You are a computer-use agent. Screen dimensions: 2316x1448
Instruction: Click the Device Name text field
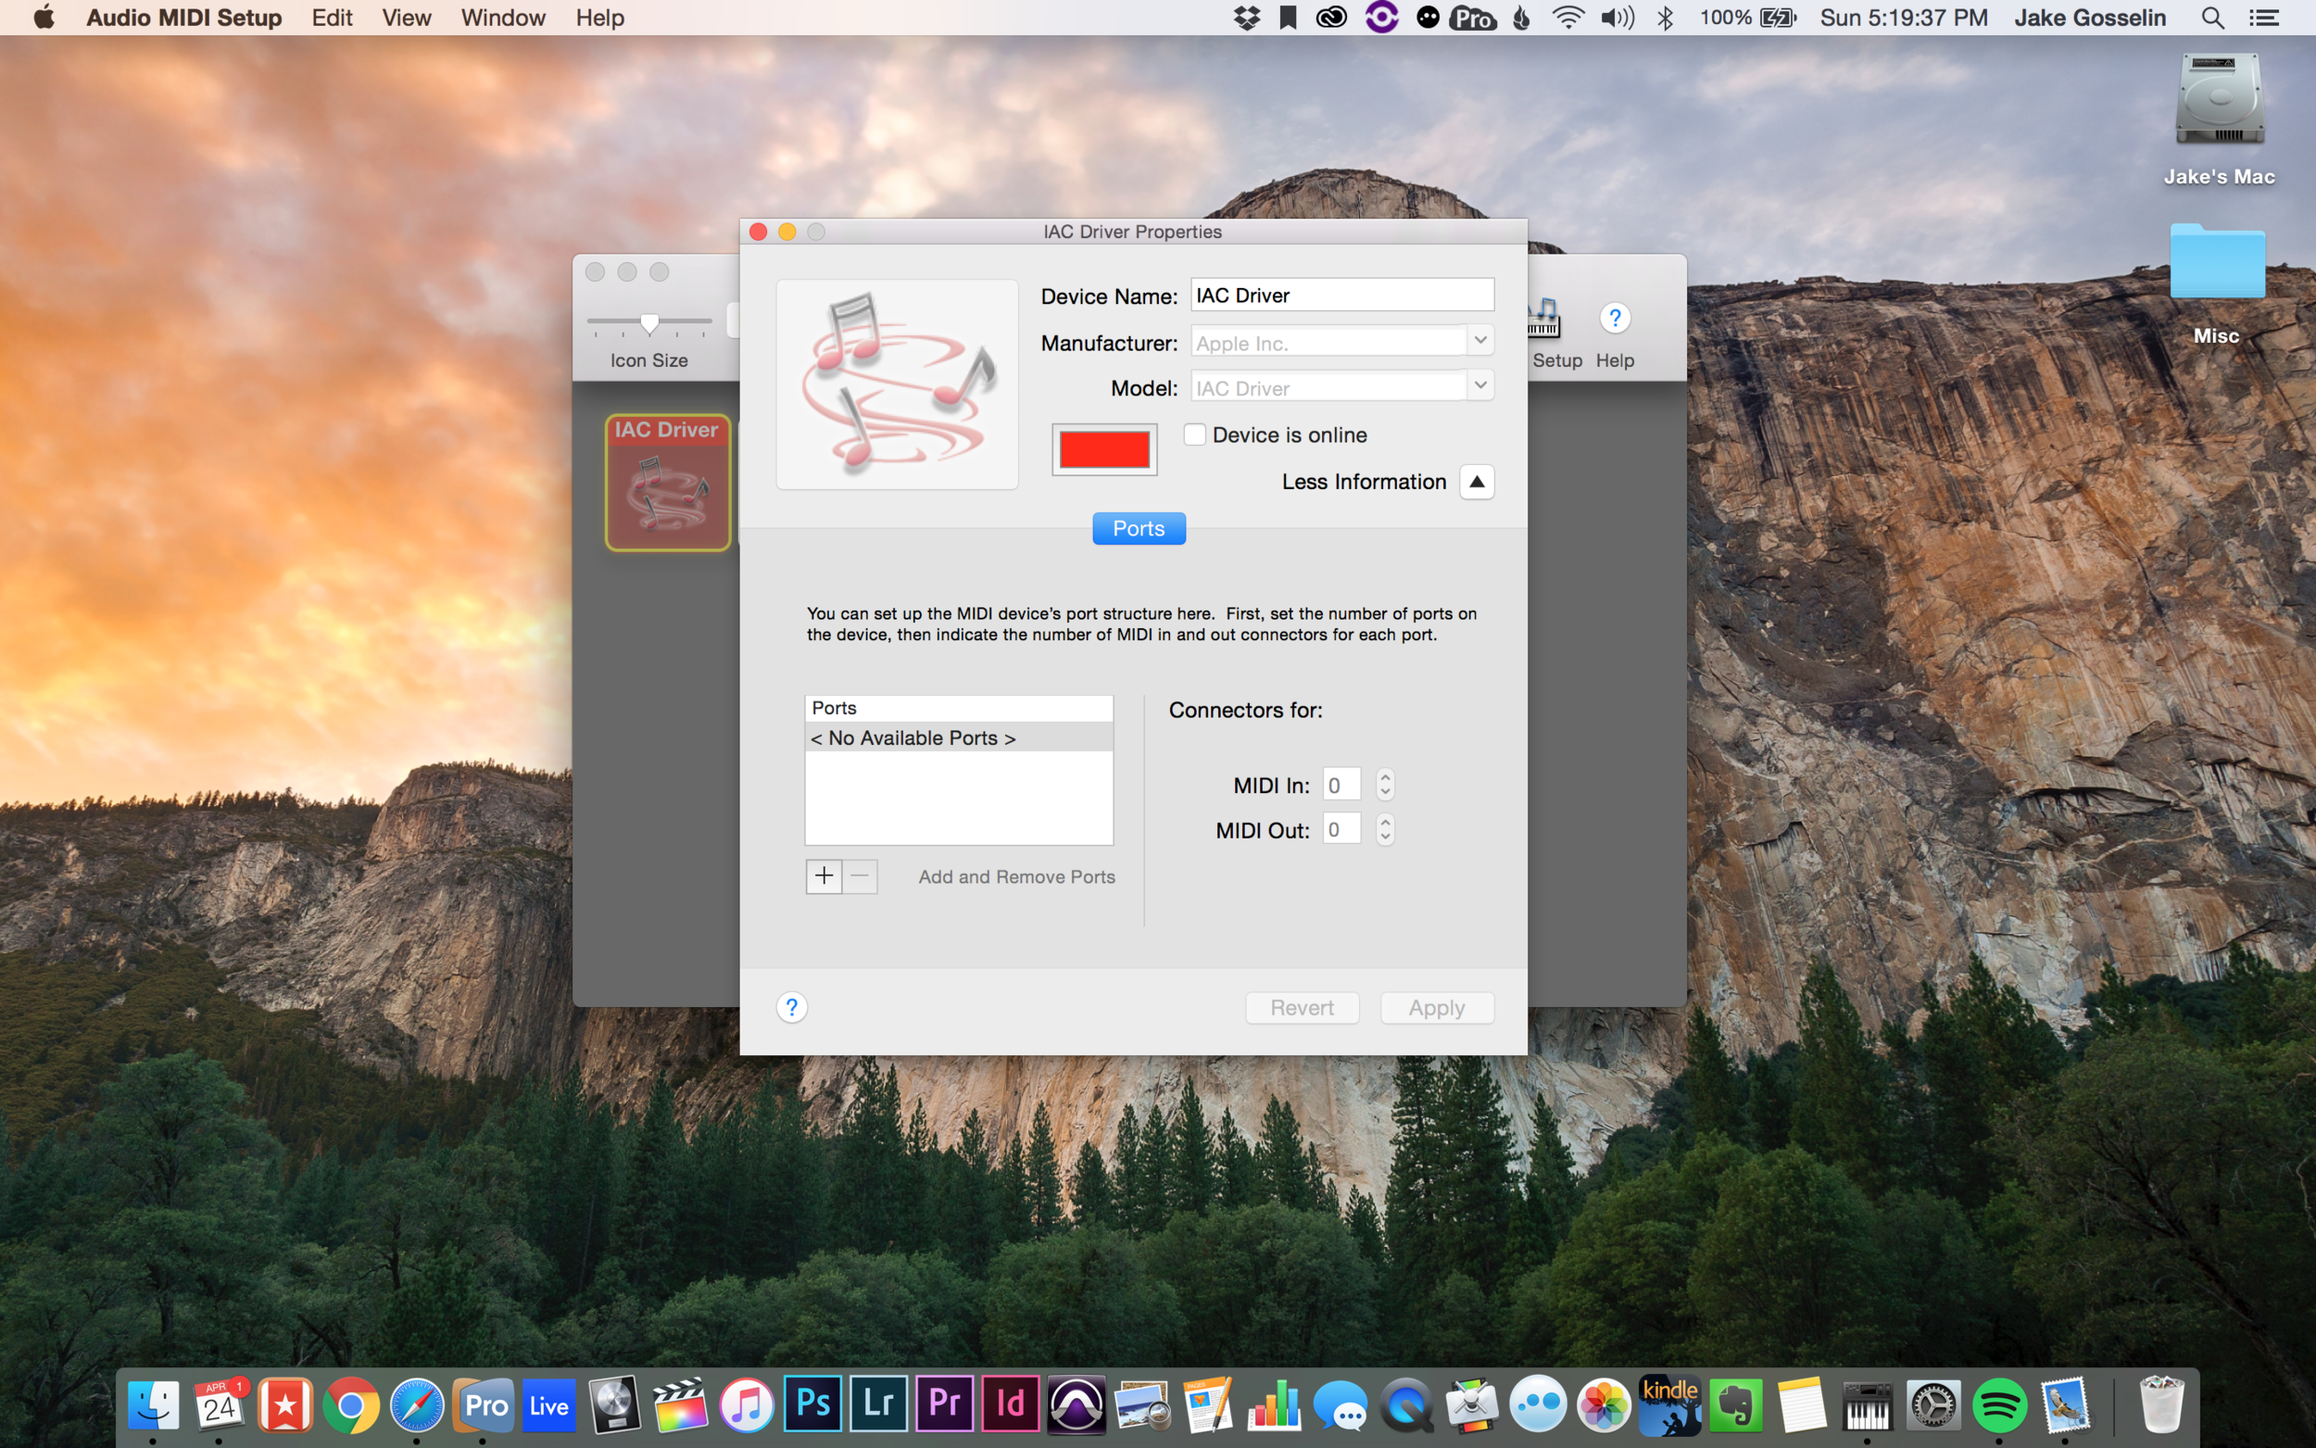[1342, 295]
